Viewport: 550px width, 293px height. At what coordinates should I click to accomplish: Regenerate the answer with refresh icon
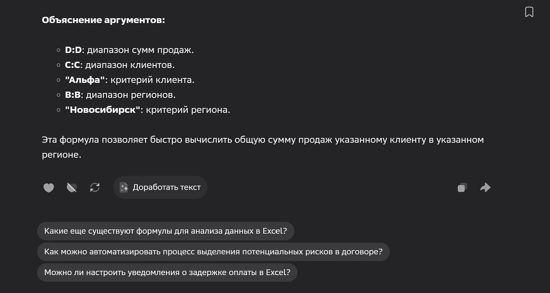coord(95,187)
